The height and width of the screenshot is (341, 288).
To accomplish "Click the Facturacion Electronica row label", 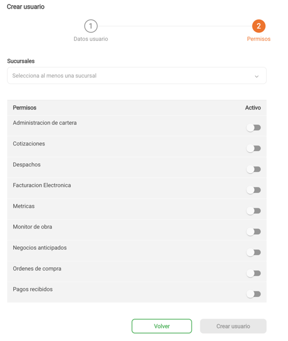I will pyautogui.click(x=42, y=185).
